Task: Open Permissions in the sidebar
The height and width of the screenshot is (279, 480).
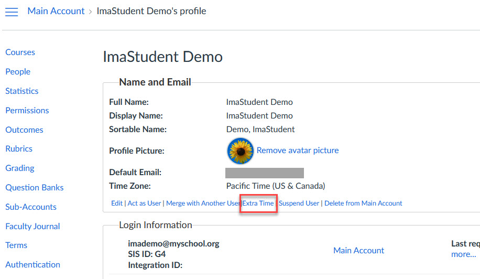Action: coord(27,111)
